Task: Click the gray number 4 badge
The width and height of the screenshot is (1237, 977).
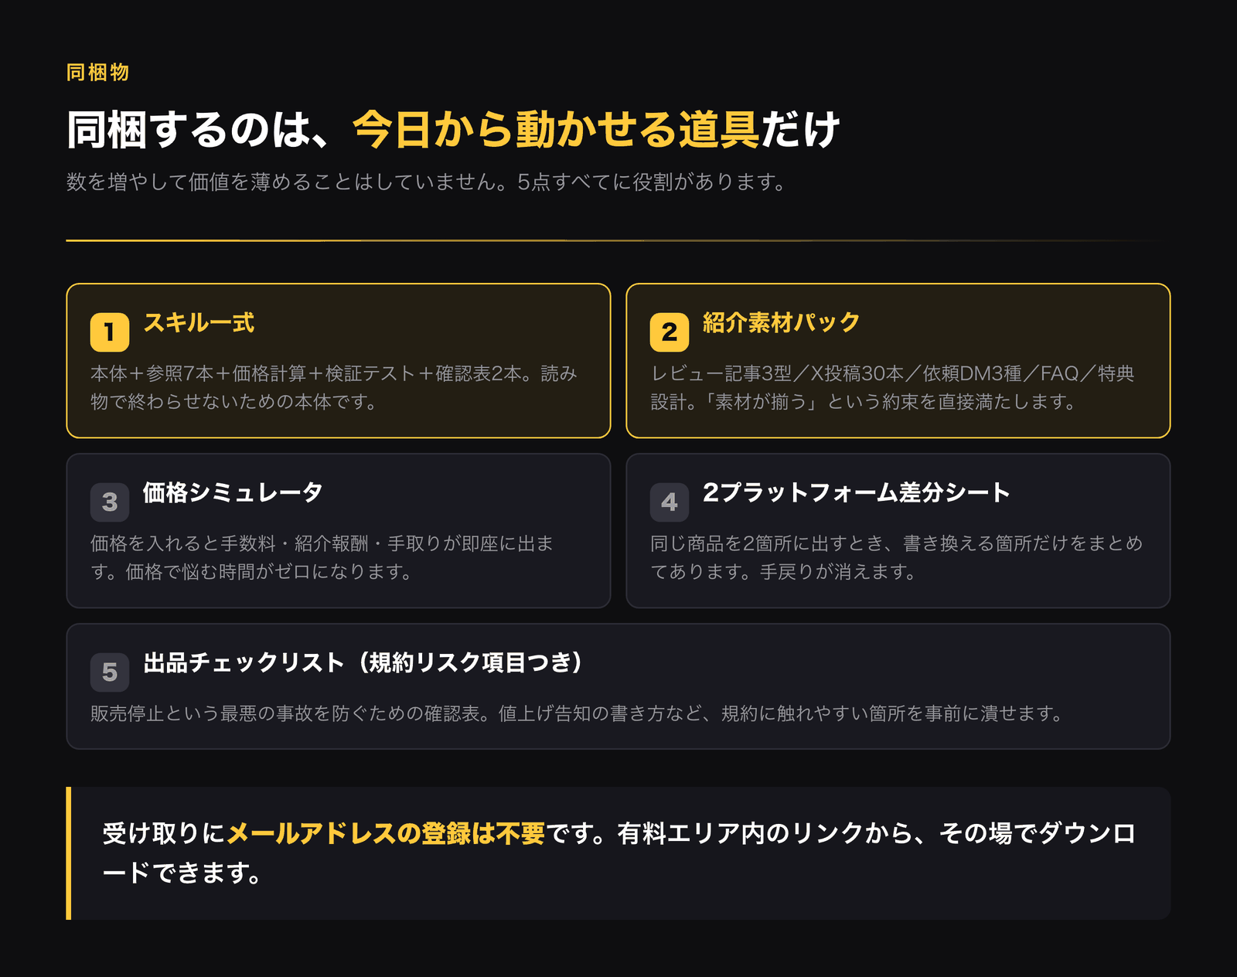Action: pos(670,502)
